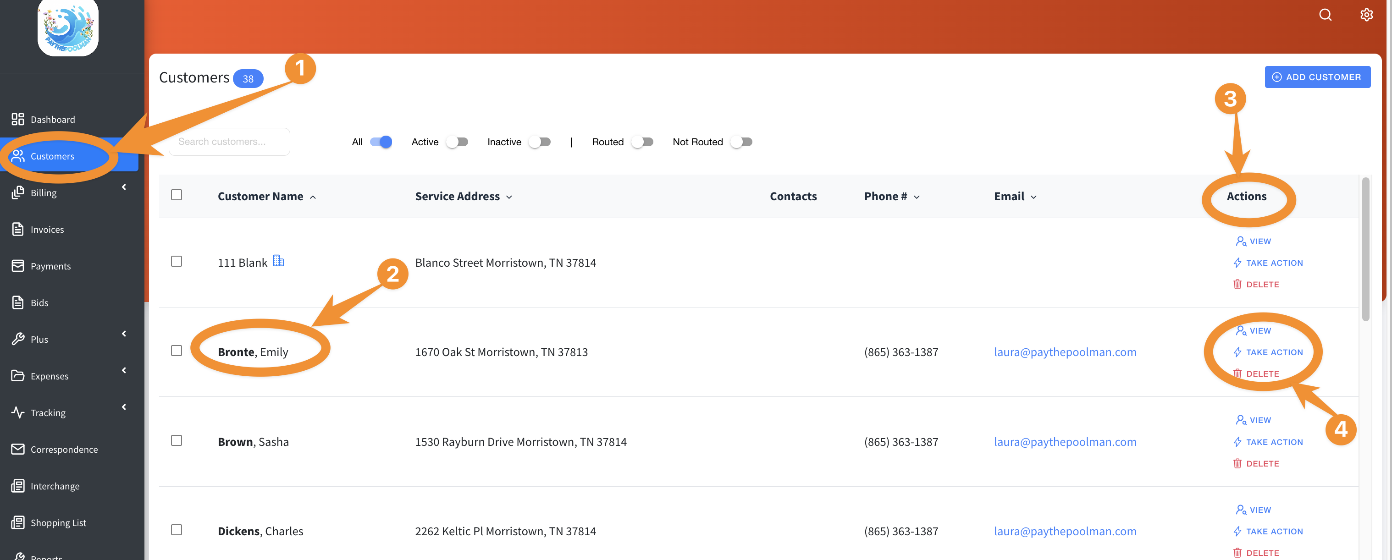Click the Search customers input field
The image size is (1392, 560).
pos(229,142)
